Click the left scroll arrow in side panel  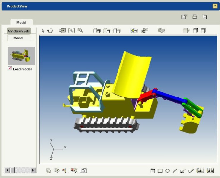[7, 170]
